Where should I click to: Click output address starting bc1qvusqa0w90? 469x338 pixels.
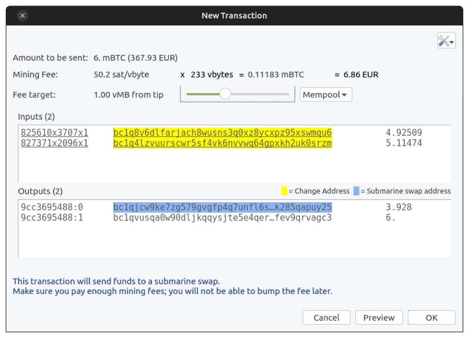(x=222, y=218)
